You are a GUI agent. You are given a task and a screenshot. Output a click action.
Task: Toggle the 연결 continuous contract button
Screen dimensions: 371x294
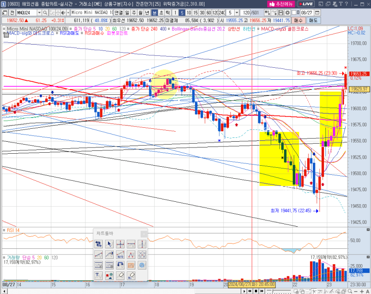(x=119, y=13)
